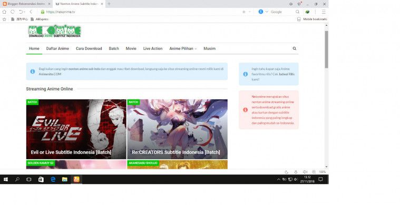The width and height of the screenshot is (400, 205).
Task: Click the undo/restore closed tab icon
Action: click(21, 12)
